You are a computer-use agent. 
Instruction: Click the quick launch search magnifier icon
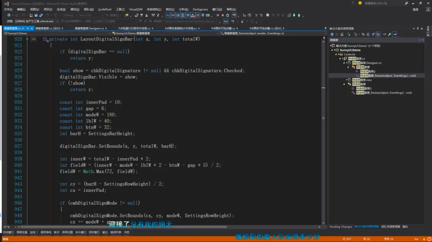point(406,3)
